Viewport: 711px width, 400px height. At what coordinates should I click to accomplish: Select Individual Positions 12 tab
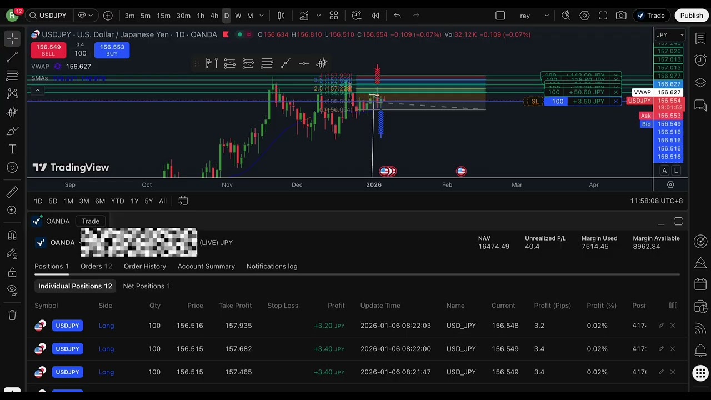click(x=75, y=286)
